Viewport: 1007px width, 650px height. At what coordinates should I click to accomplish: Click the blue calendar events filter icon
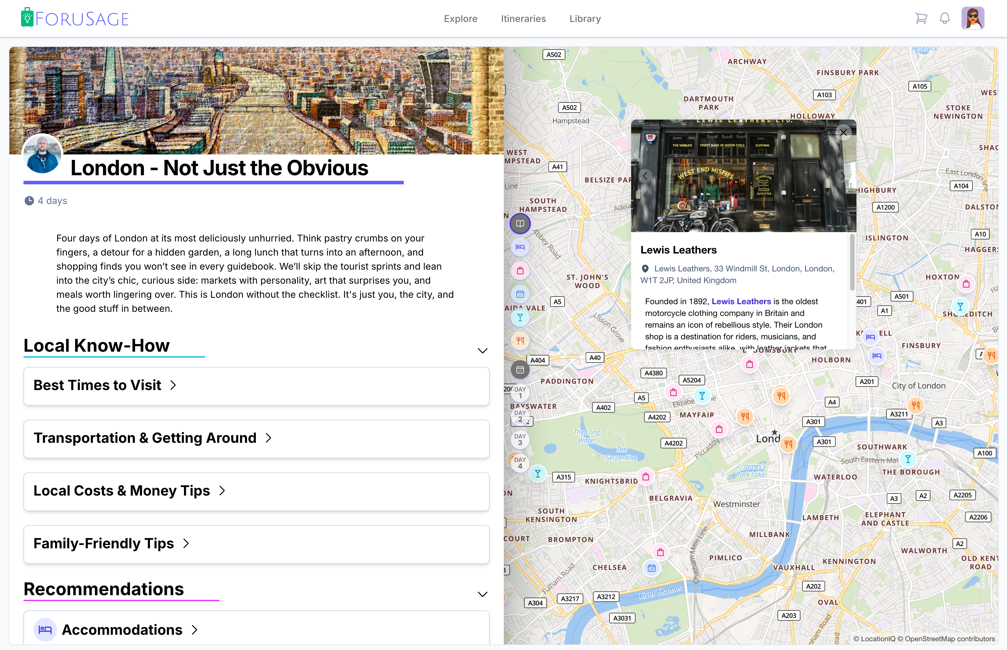pyautogui.click(x=520, y=294)
